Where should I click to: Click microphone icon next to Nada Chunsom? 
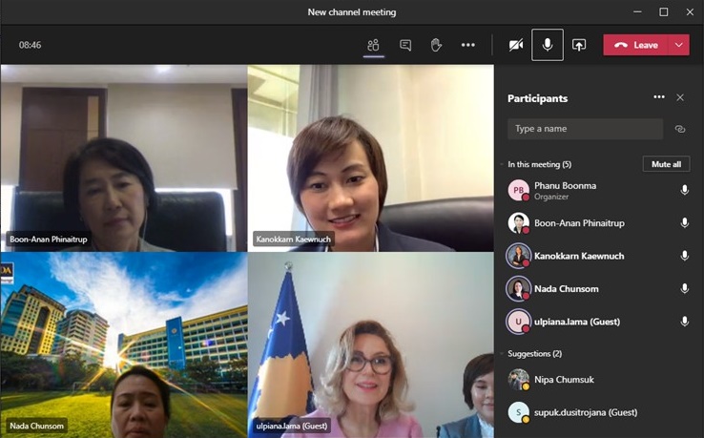684,288
